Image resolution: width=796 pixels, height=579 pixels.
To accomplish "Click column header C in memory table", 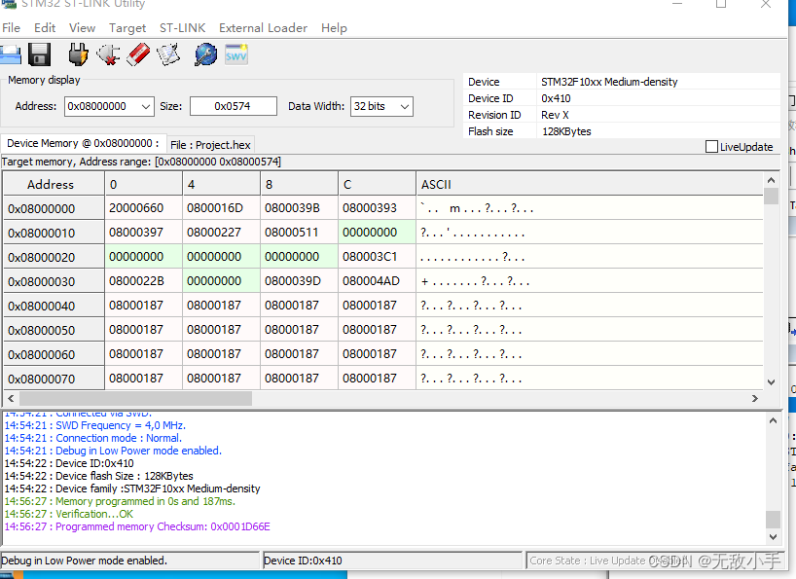I will click(377, 184).
